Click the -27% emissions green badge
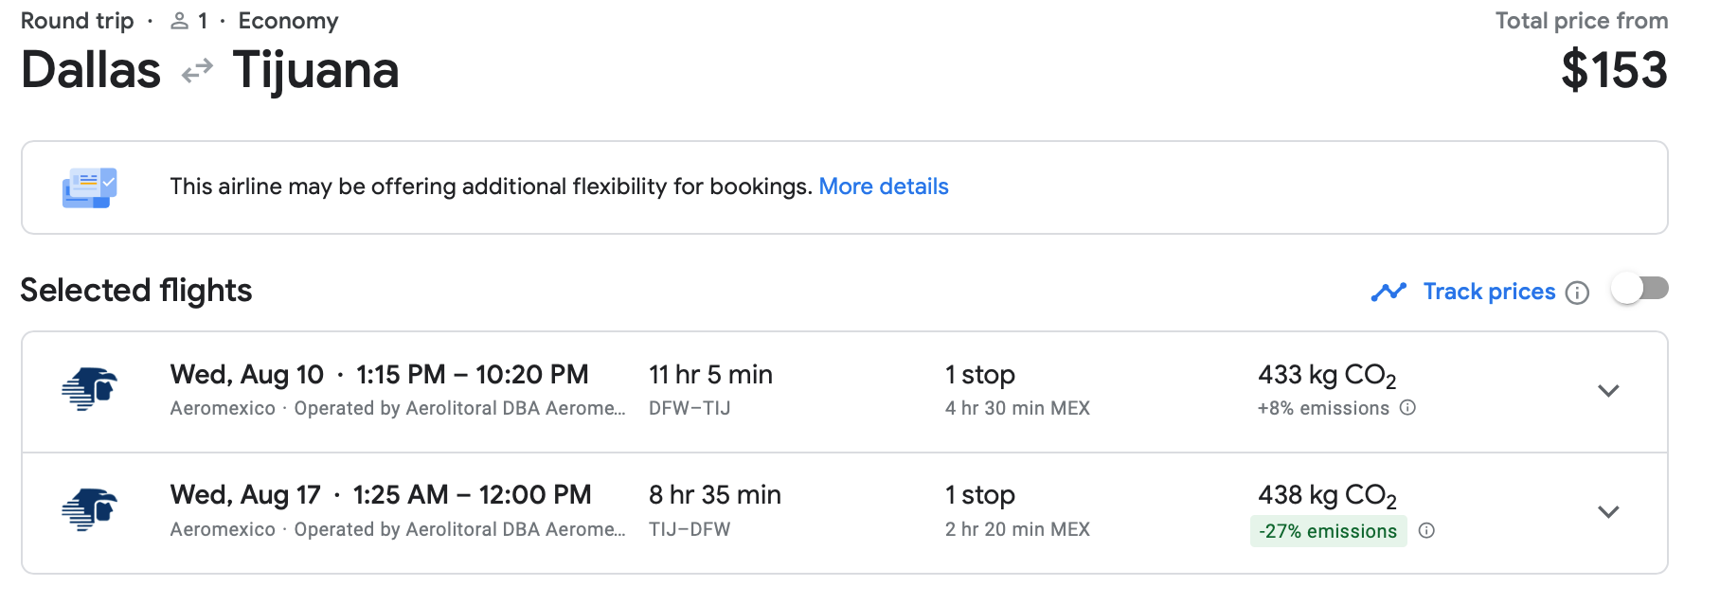Screen dimensions: 1720x604 coord(1328,531)
